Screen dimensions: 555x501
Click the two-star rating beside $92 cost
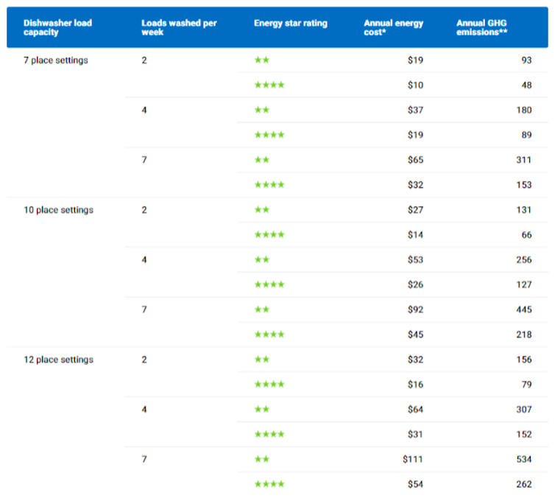(x=261, y=309)
